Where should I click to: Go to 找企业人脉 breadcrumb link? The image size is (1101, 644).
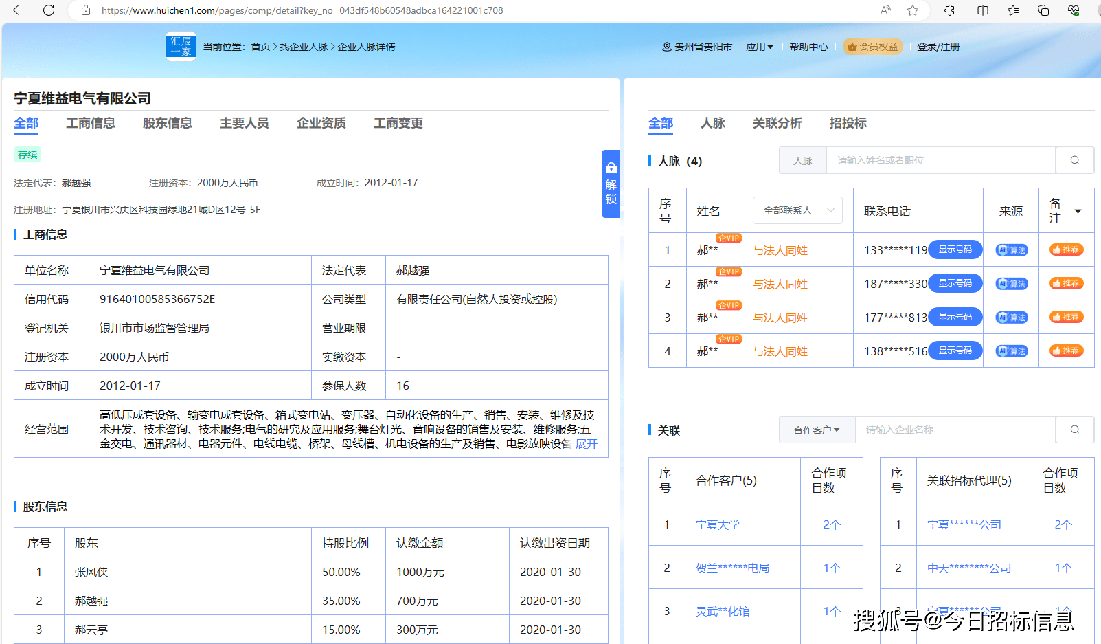(x=304, y=47)
